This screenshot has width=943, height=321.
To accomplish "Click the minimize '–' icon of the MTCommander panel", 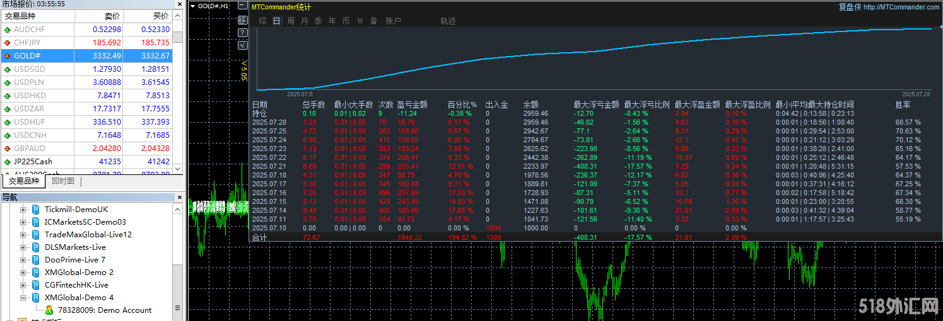I will click(242, 7).
